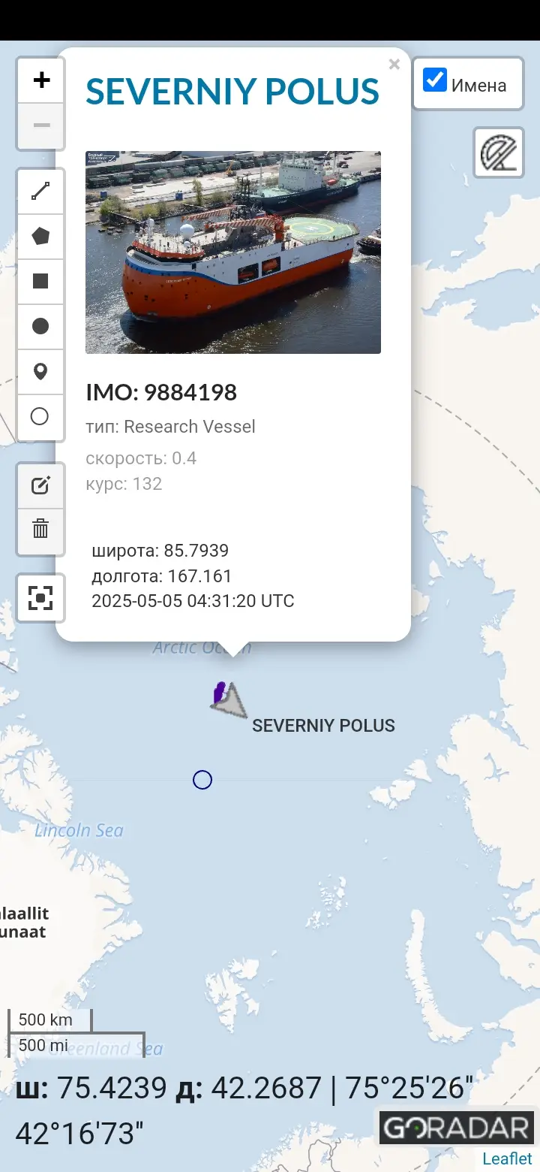This screenshot has width=540, height=1172.
Task: Open the SEVERNIY POLUS ship photo
Action: pyautogui.click(x=233, y=252)
